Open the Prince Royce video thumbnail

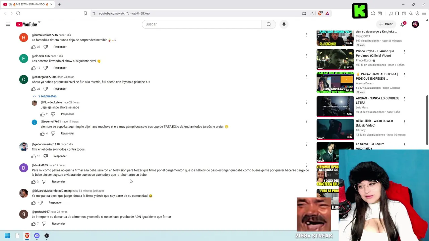pyautogui.click(x=335, y=59)
